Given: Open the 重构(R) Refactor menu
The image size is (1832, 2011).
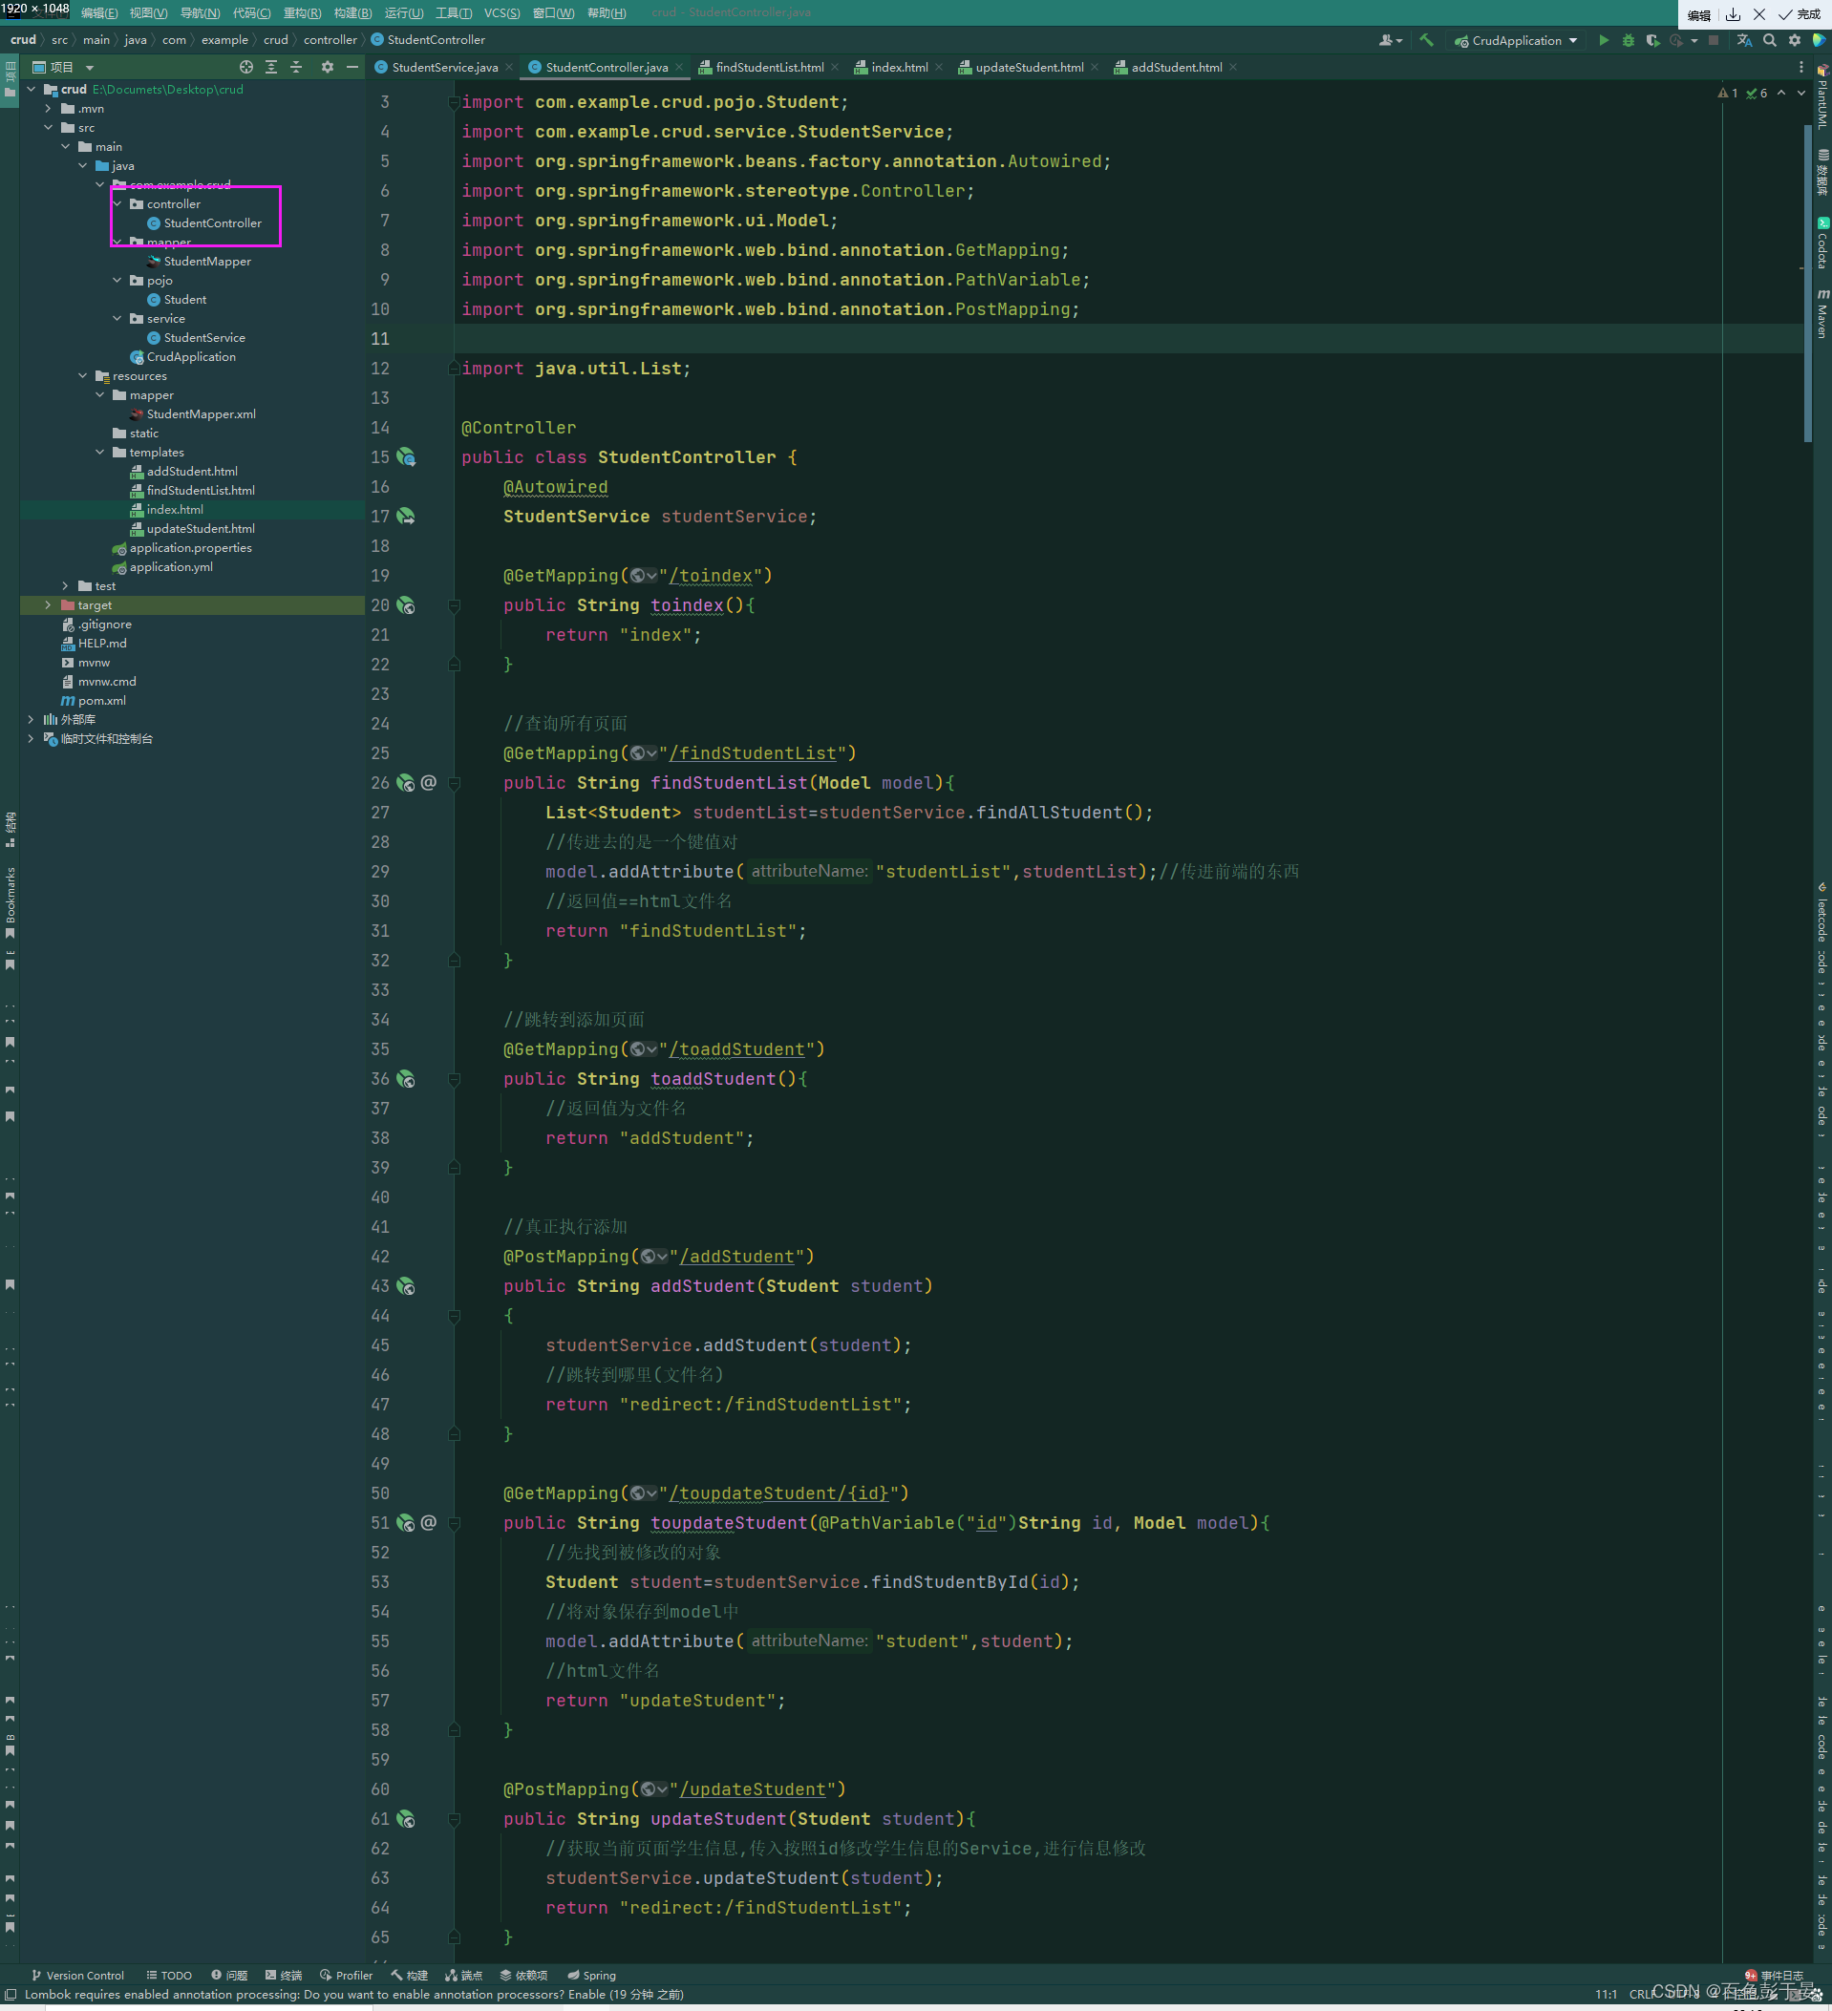Looking at the screenshot, I should tap(303, 13).
